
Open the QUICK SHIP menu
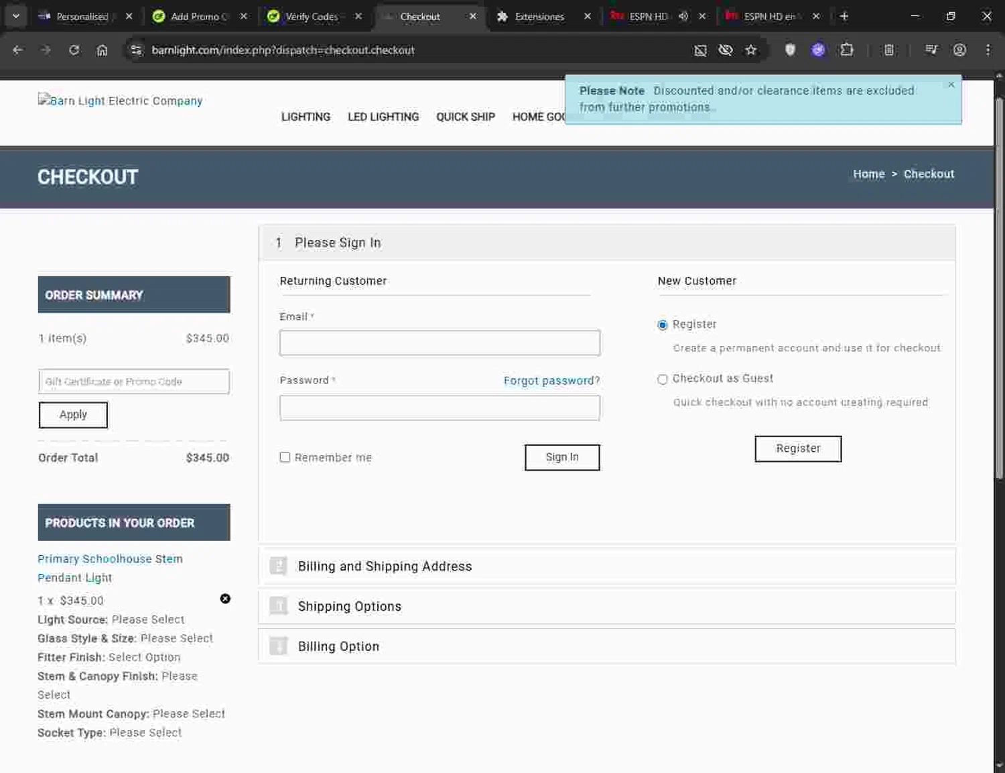466,117
